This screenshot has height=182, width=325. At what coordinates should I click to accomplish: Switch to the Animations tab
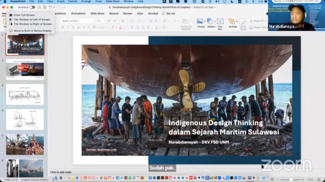click(x=78, y=13)
